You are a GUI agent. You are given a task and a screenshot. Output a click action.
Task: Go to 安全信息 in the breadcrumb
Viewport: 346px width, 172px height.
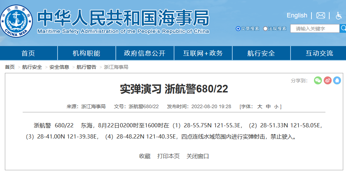tap(59, 67)
